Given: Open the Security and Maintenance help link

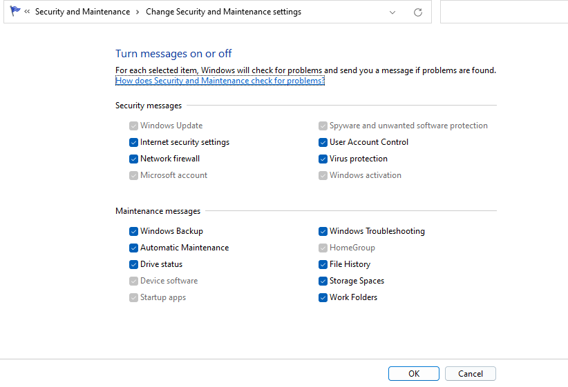Looking at the screenshot, I should [x=220, y=81].
